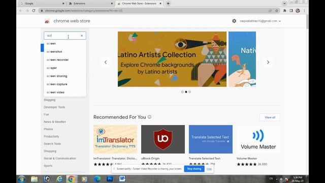Open a new tab with plus
Image resolution: width=325 pixels, height=183 pixels.
point(168,4)
